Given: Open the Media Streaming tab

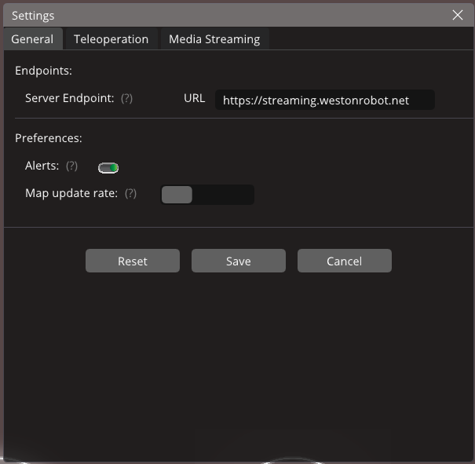Looking at the screenshot, I should (x=214, y=39).
